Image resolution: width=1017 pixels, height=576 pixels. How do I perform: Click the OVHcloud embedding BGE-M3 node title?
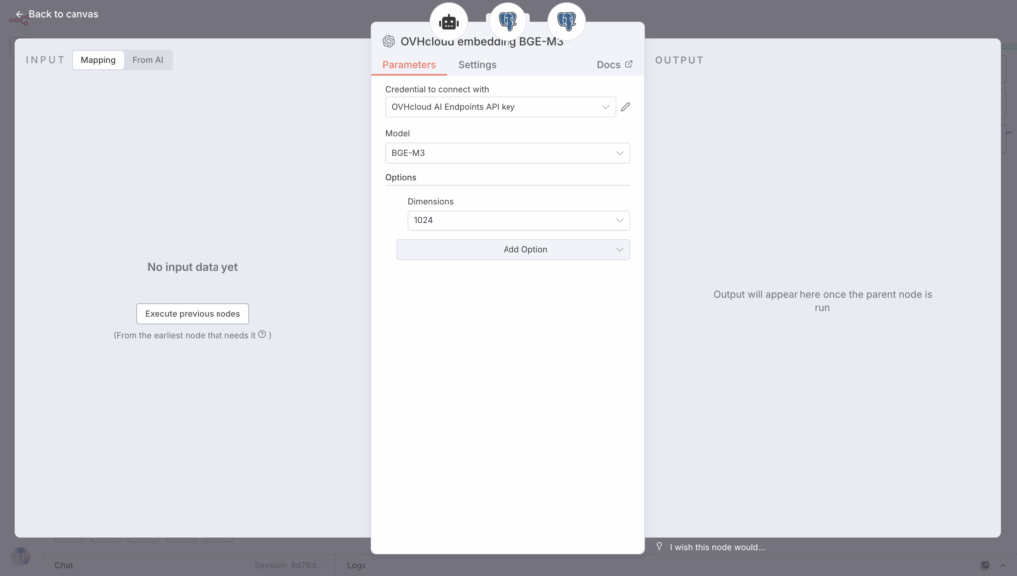click(x=482, y=42)
